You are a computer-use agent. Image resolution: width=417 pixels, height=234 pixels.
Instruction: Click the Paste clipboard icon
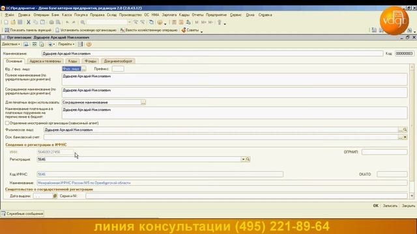42,23
